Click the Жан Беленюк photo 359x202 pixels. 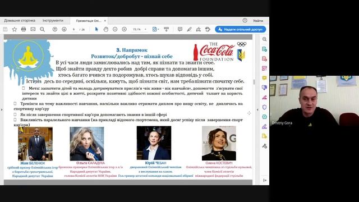[35, 144]
